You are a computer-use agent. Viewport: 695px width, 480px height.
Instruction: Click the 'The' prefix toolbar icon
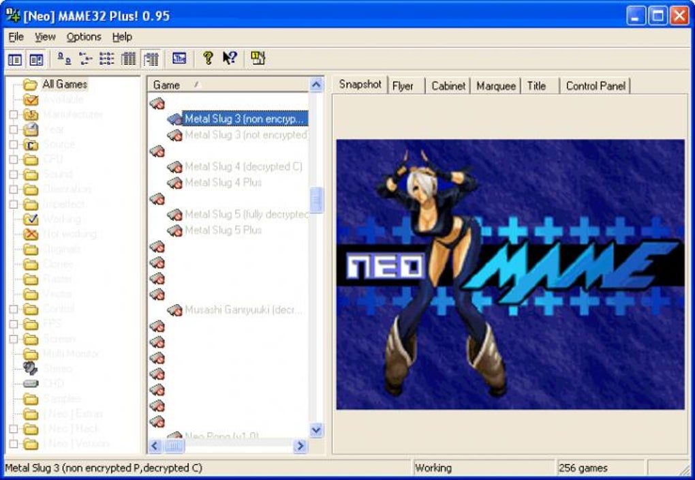179,58
